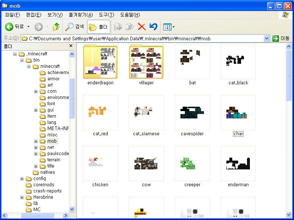This screenshot has width=294, height=220.
Task: Select the lib folder in tree
Action: click(x=36, y=203)
